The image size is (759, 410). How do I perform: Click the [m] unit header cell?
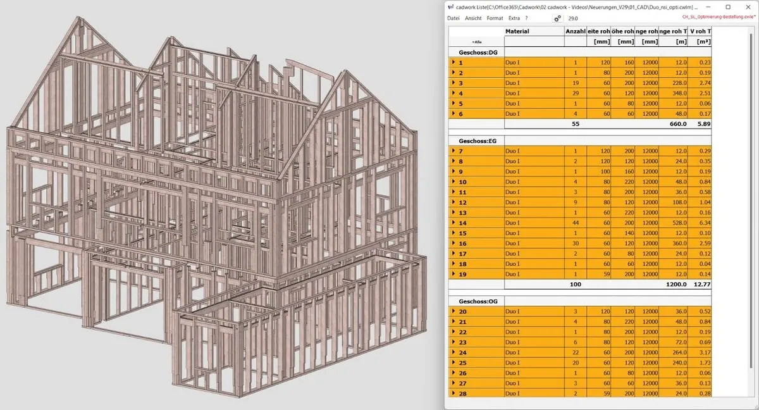click(673, 42)
